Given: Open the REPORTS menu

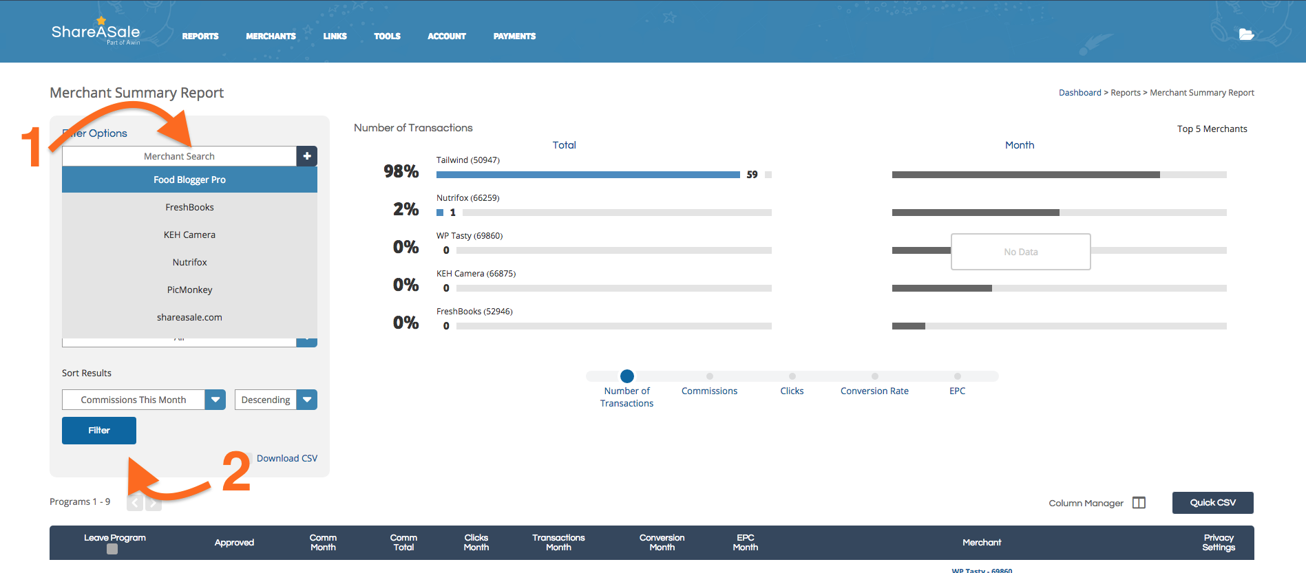Looking at the screenshot, I should click(200, 36).
